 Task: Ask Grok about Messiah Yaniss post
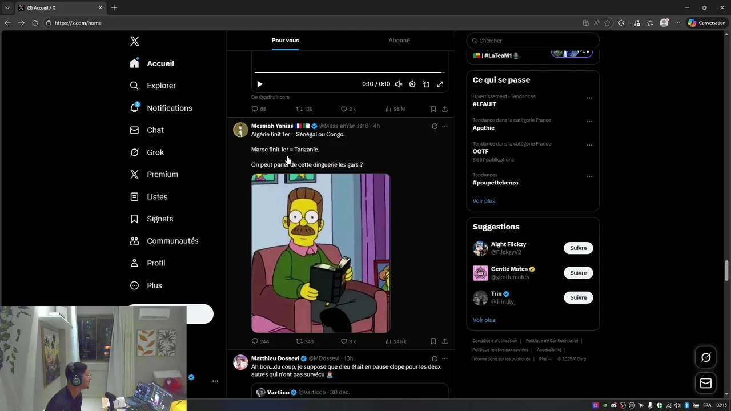pos(435,126)
